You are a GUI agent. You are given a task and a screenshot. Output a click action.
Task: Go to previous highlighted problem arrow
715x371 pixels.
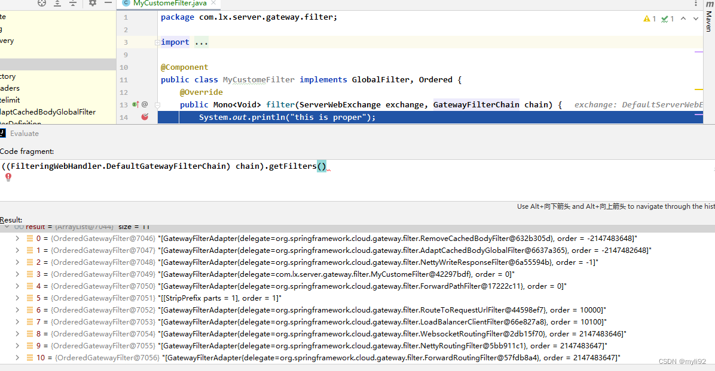point(683,18)
